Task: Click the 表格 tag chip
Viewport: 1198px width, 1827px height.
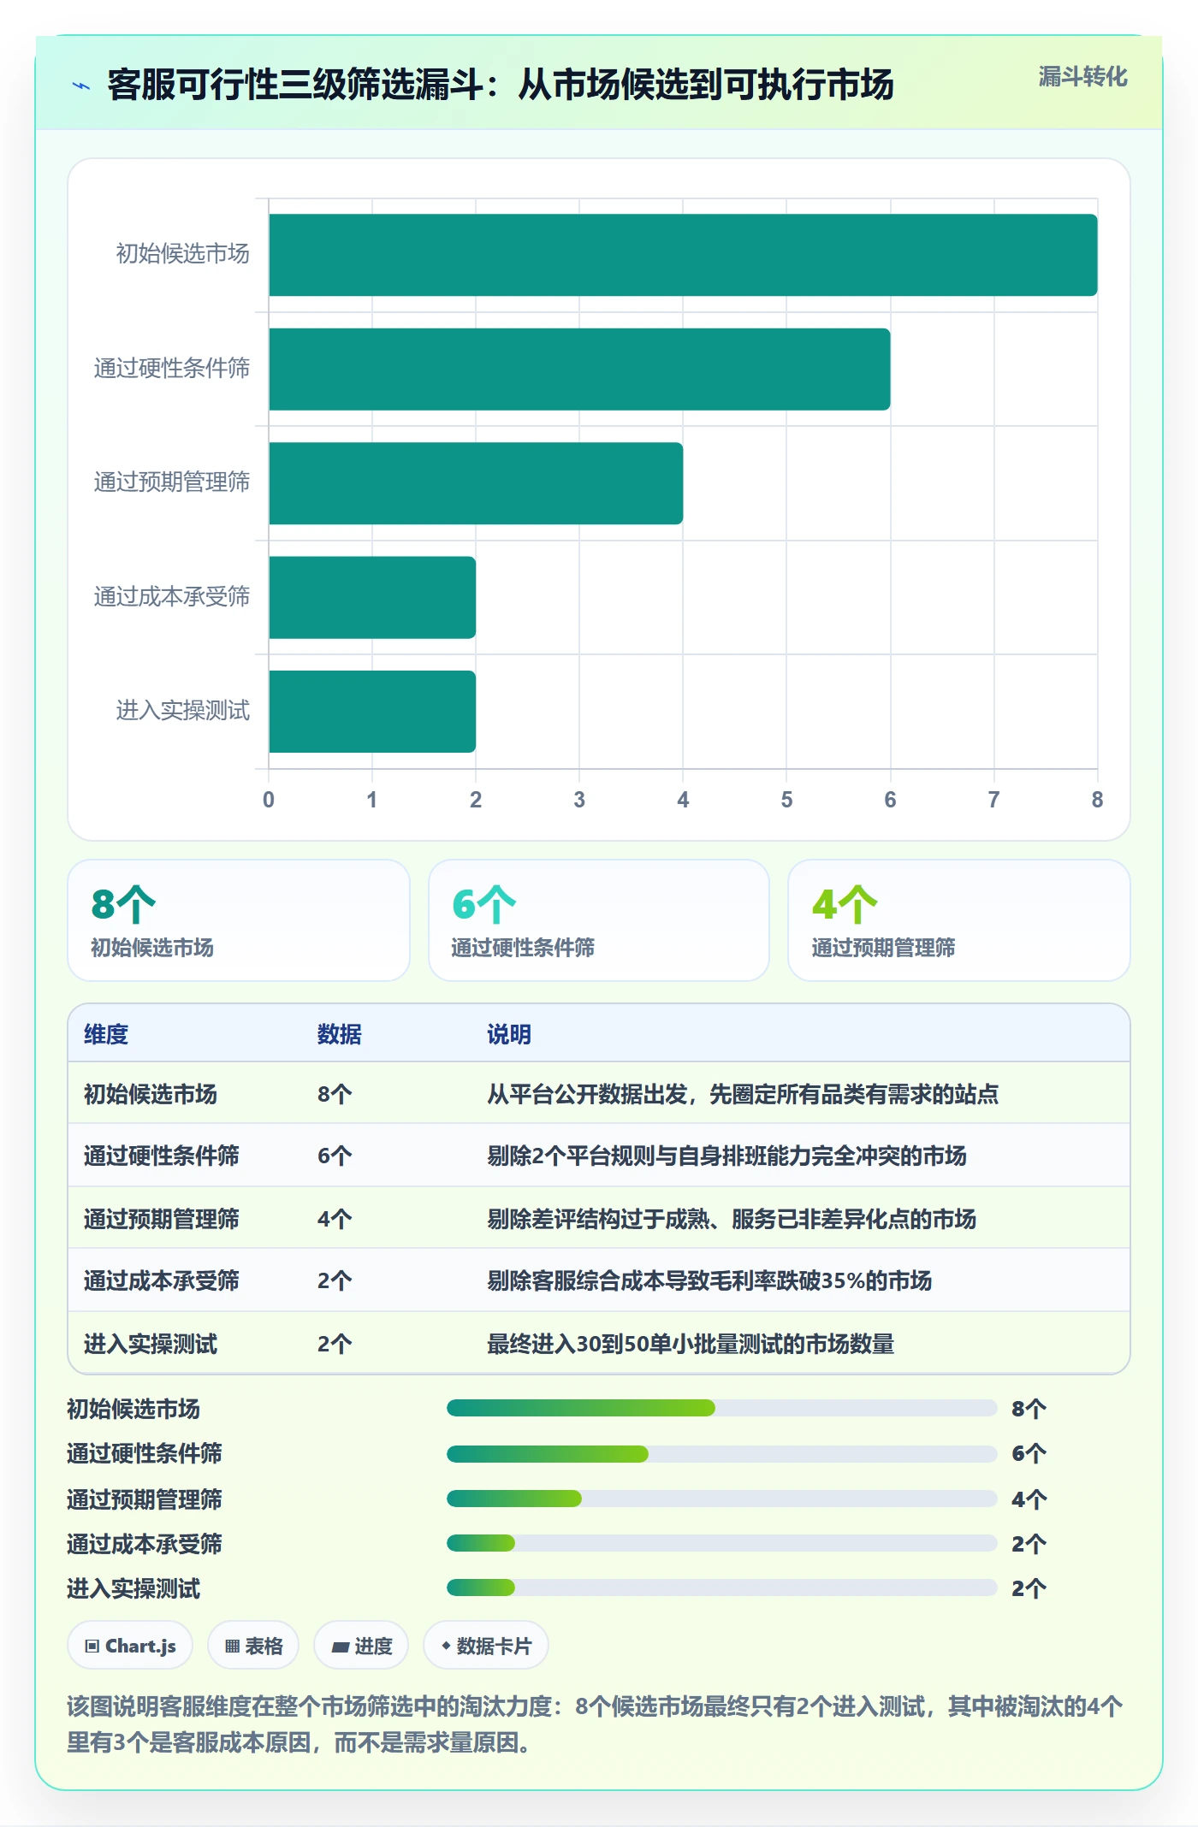Action: [253, 1646]
